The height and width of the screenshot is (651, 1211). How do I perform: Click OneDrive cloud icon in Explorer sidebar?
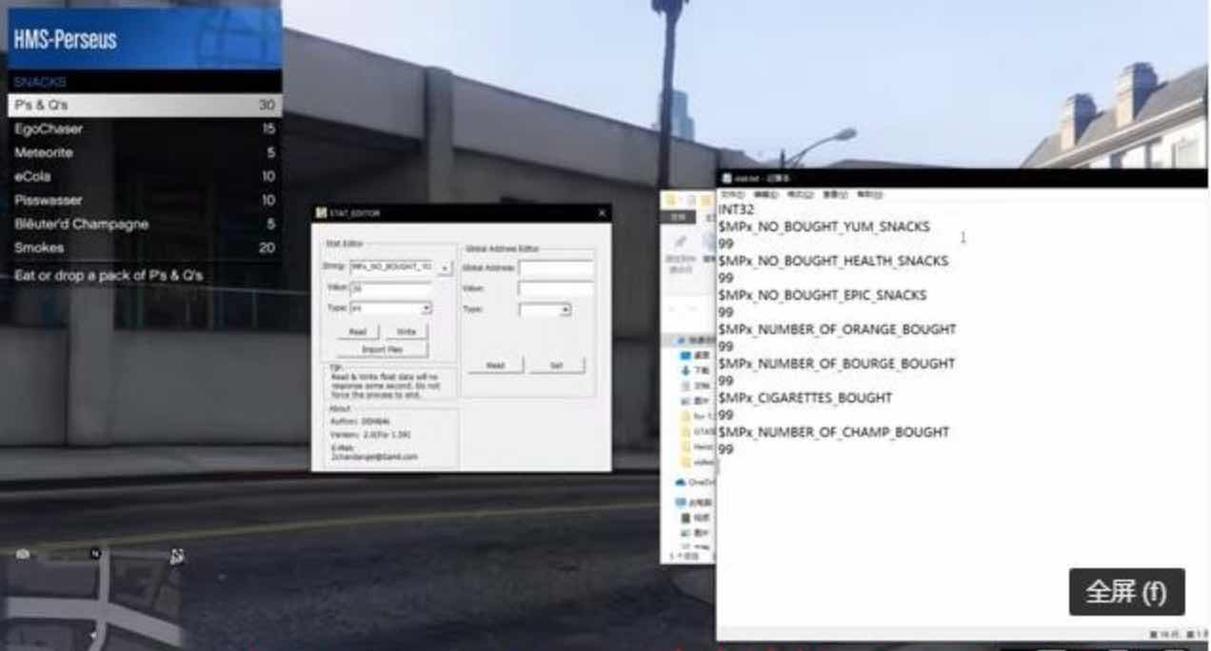point(680,483)
